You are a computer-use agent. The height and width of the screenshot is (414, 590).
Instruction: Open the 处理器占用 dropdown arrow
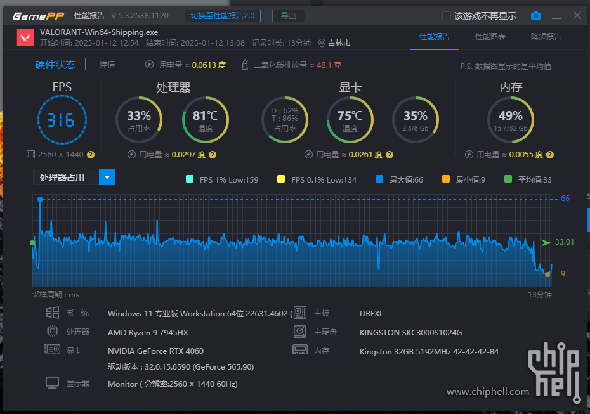pos(107,177)
